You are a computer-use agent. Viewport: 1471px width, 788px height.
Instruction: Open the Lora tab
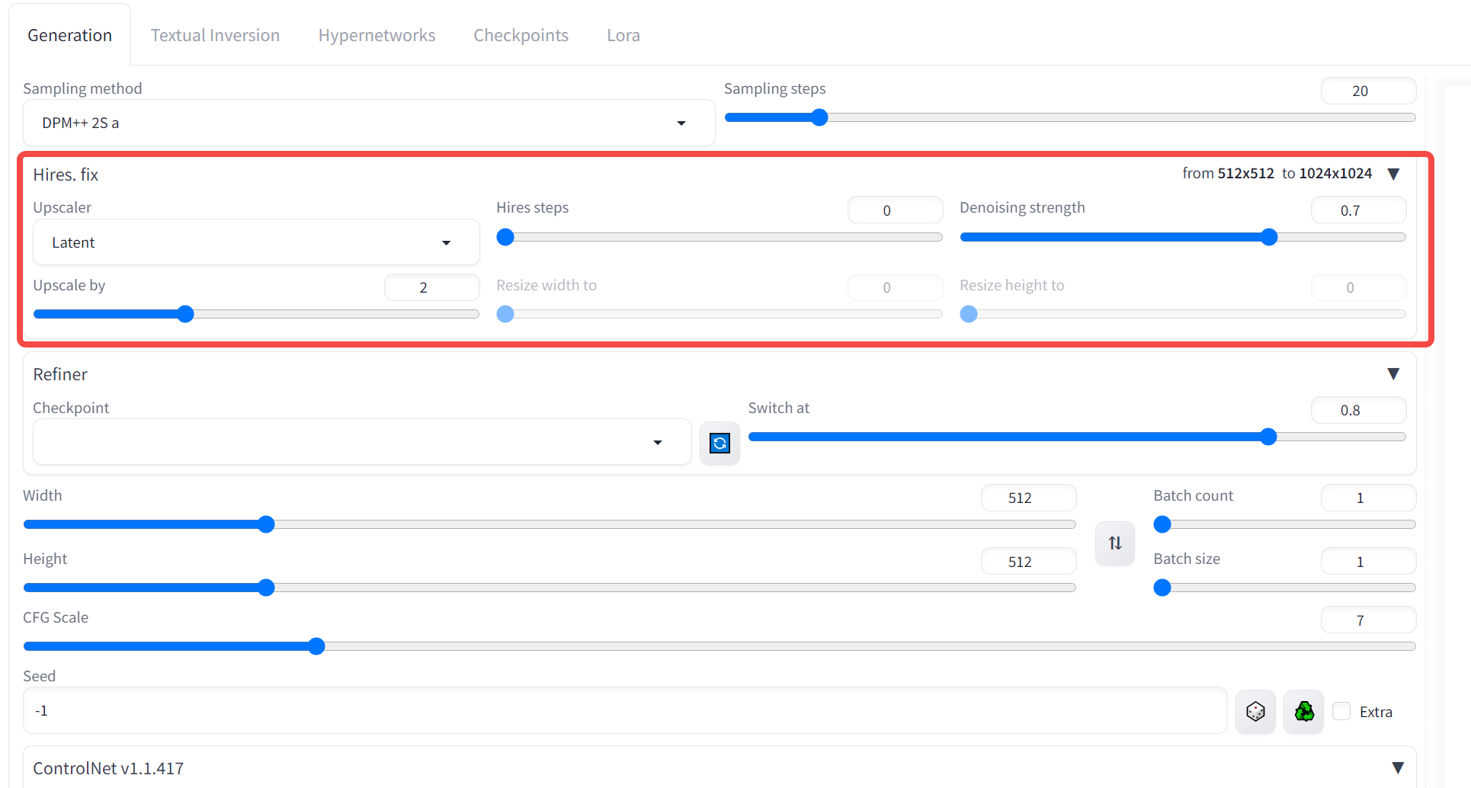(623, 35)
